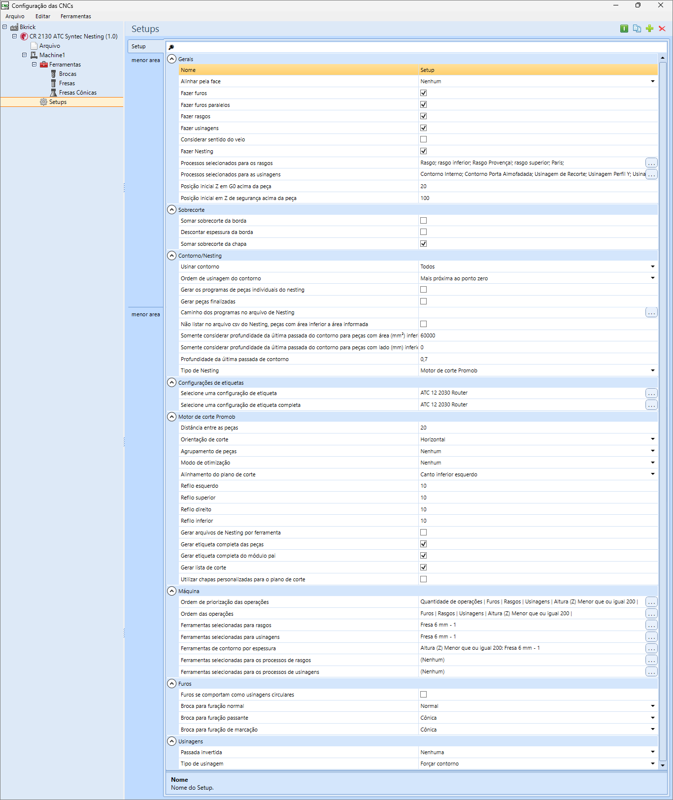Image resolution: width=673 pixels, height=800 pixels.
Task: Collapse the Motor de corte Promob section
Action: [172, 417]
